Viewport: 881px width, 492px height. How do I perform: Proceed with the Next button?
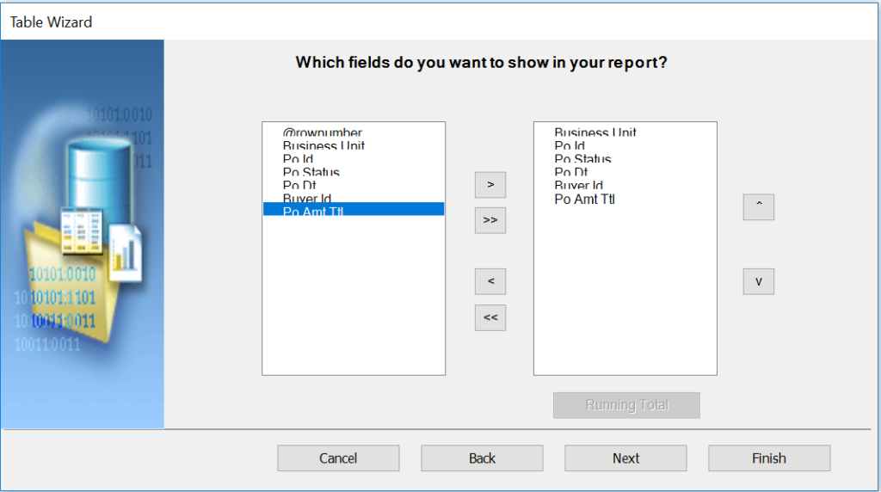coord(626,458)
